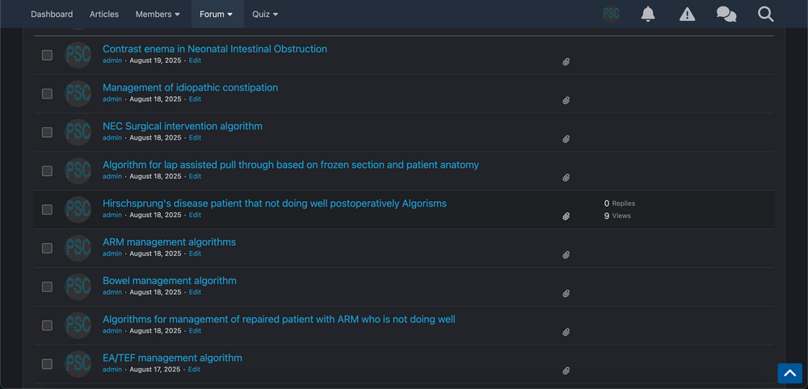Expand the Forum dropdown menu
This screenshot has height=389, width=808.
click(217, 14)
